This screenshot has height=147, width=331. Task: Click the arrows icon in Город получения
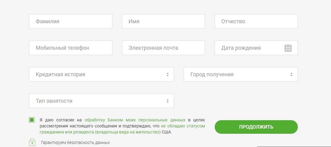(291, 74)
